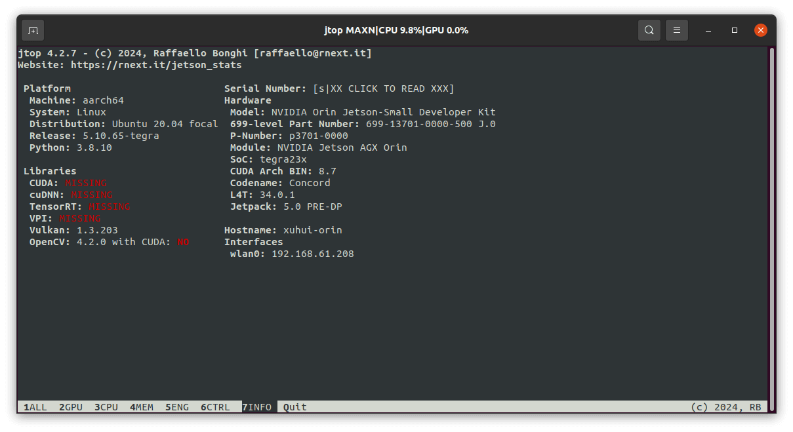The width and height of the screenshot is (793, 432).
Task: Click Python: 3.8.10 line
Action: (71, 147)
